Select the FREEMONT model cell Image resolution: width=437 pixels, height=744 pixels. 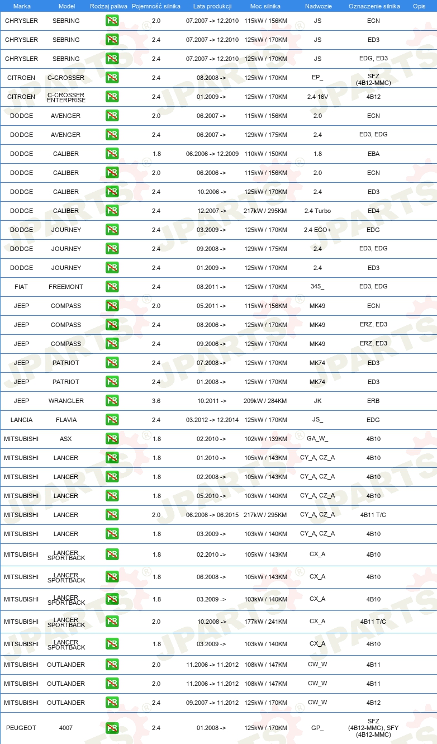pyautogui.click(x=66, y=287)
